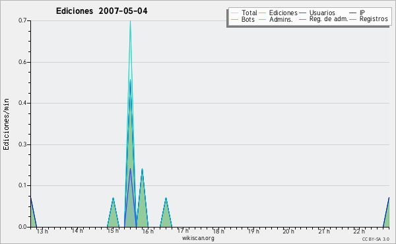Click the '16 h' x-axis label

pos(148,231)
